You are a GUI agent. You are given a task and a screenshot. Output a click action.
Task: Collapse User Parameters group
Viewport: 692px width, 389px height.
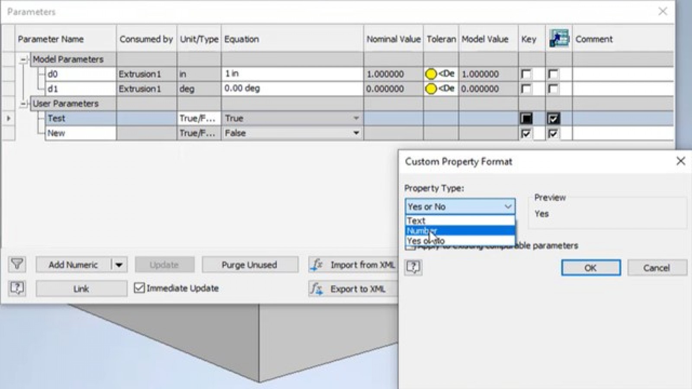click(x=24, y=103)
